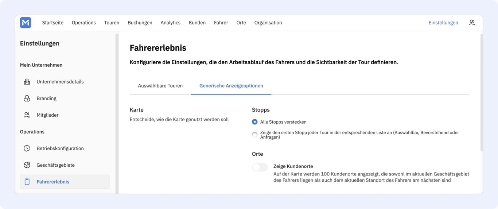
Task: Open Unternehmensdetails in the sidebar
Action: [x=65, y=82]
